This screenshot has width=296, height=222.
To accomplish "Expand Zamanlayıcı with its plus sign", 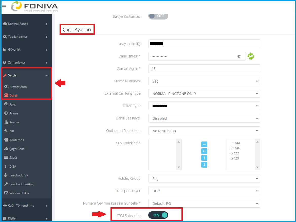I will 46,63.
